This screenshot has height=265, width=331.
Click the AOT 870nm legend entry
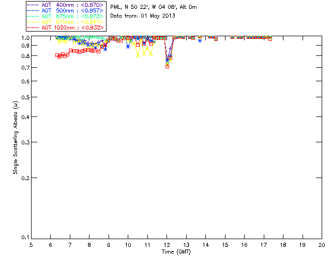click(x=66, y=22)
